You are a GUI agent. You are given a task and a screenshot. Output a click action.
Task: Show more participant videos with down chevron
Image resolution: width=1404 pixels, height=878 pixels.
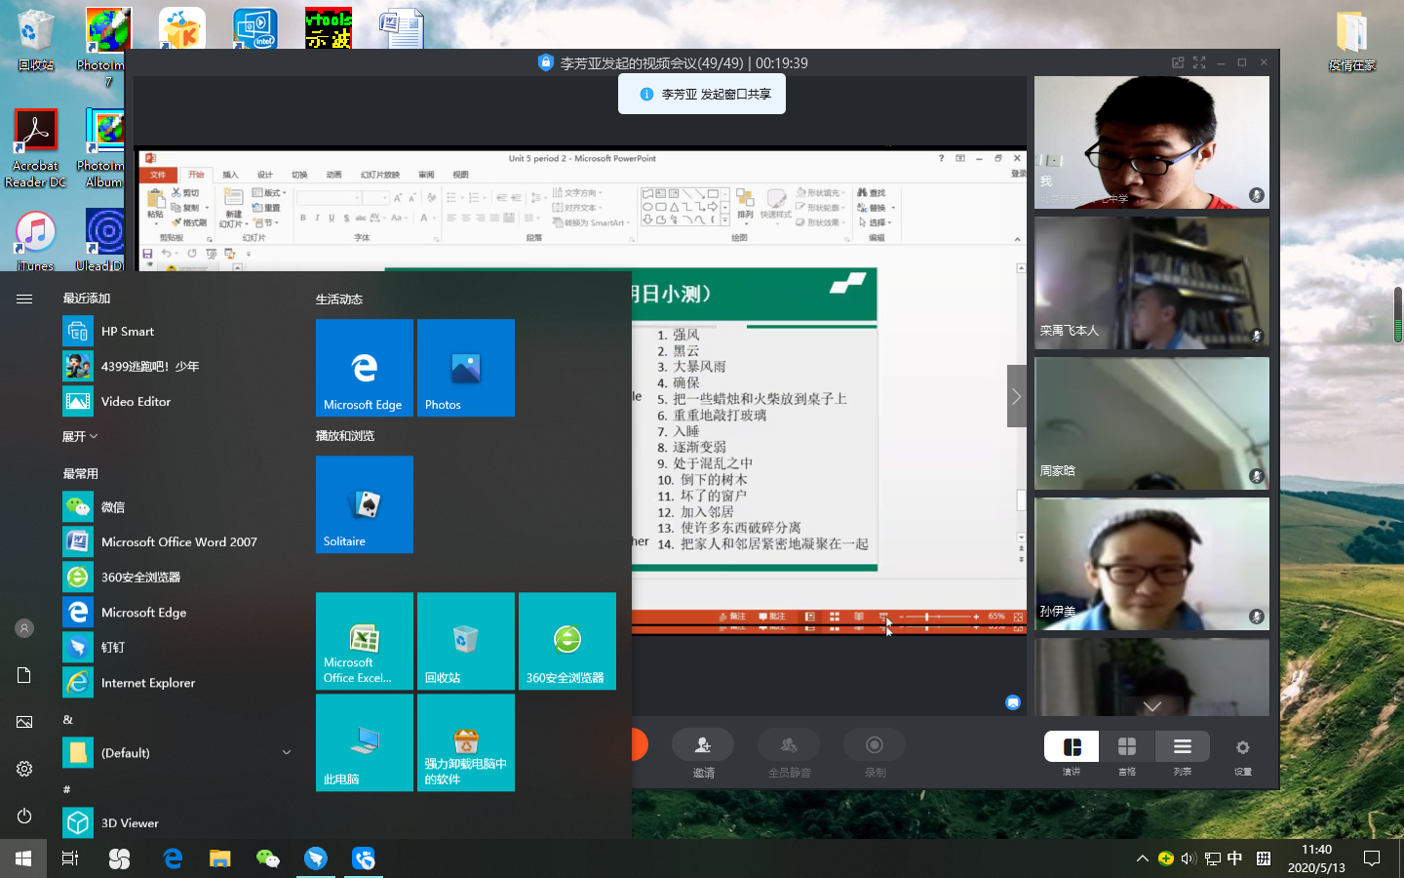[x=1152, y=706]
